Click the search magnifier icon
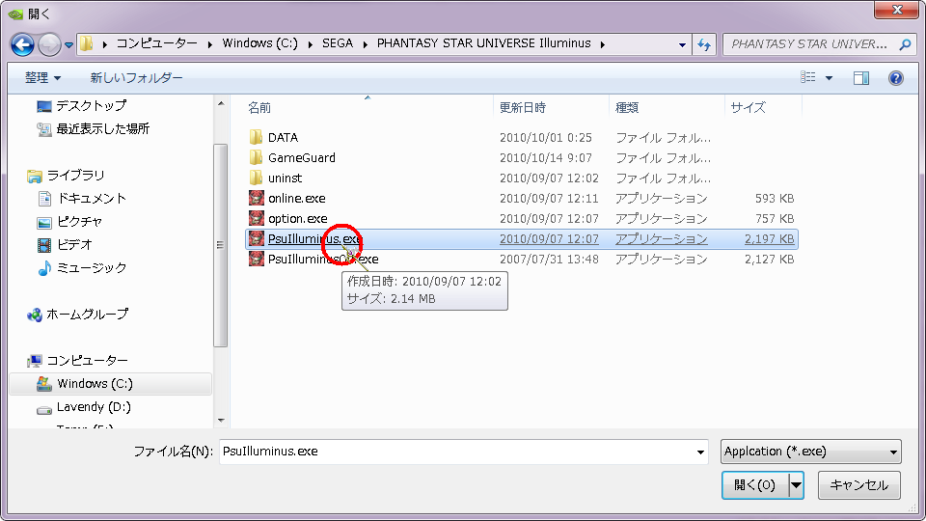 click(x=905, y=43)
